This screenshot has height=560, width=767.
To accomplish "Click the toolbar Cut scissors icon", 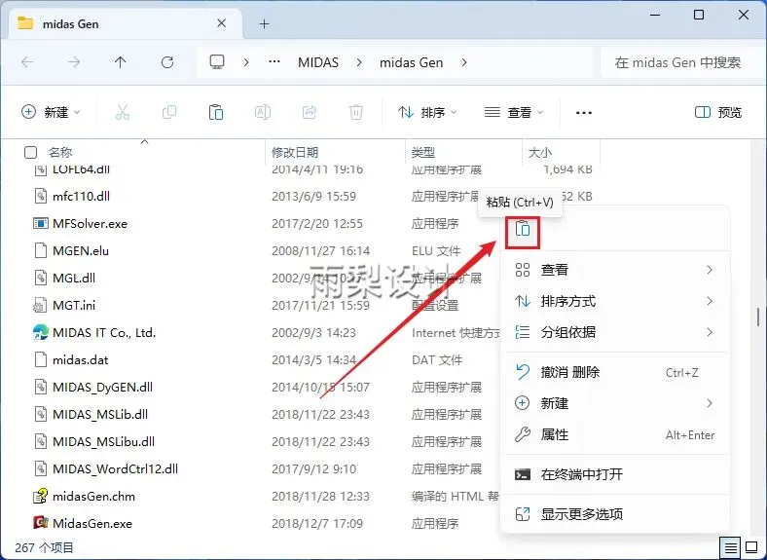I will click(123, 113).
